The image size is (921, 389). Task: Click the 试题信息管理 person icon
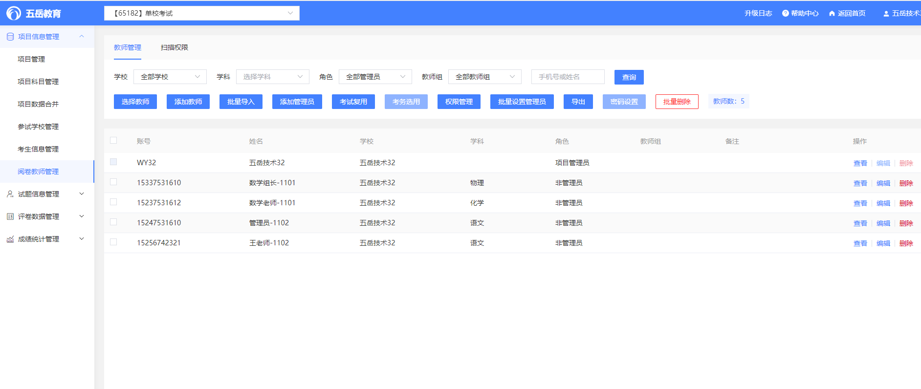[x=10, y=194]
